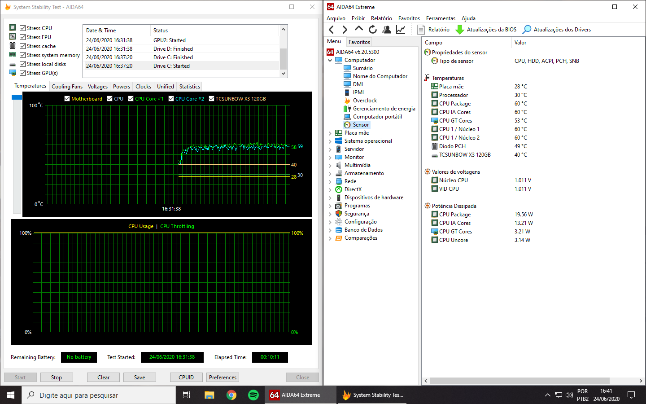Click the CPUID button

pos(186,378)
